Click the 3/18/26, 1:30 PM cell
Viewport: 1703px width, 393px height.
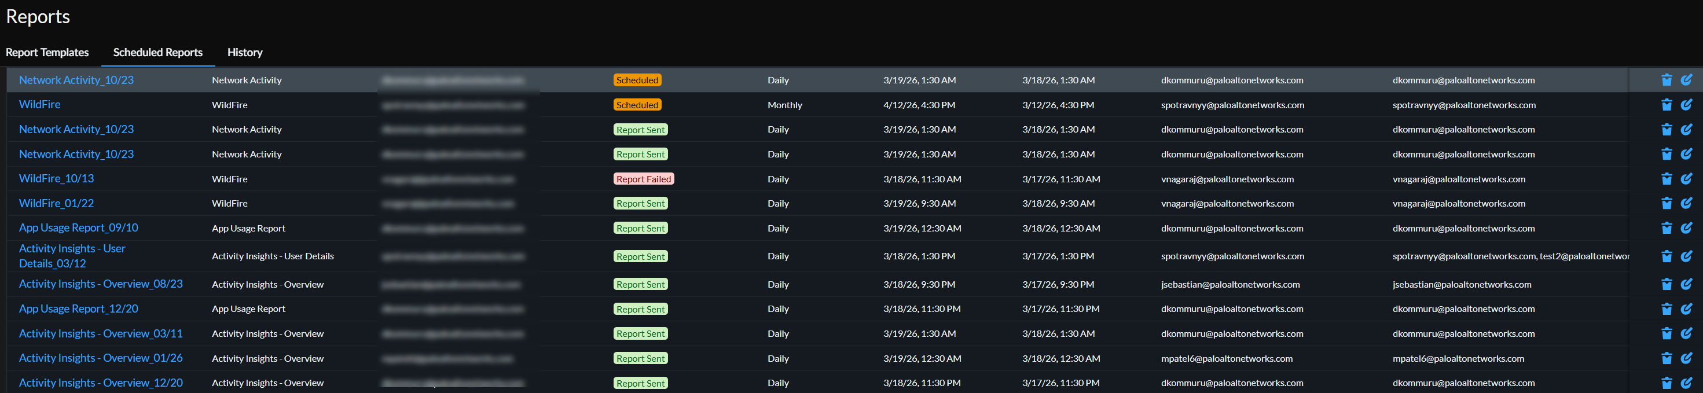pos(919,256)
